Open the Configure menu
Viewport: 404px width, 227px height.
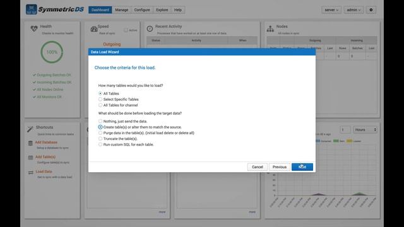point(142,10)
